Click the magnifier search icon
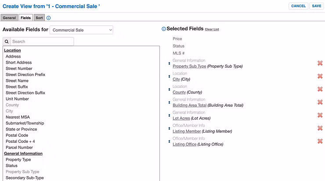Image resolution: width=325 pixels, height=181 pixels. tap(7, 41)
